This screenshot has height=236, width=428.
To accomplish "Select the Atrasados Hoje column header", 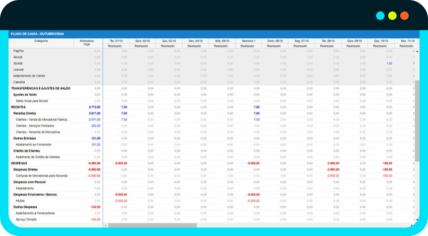I will click(x=87, y=43).
